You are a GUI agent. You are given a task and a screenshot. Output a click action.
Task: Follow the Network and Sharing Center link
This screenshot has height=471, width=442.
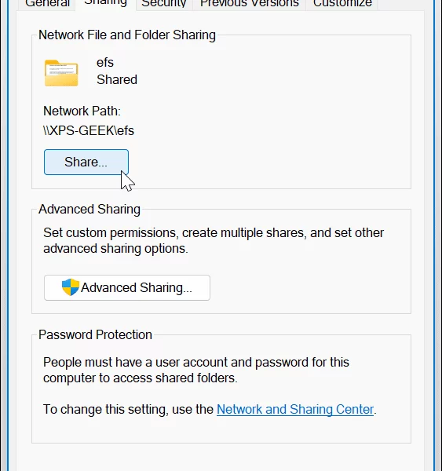[295, 410]
